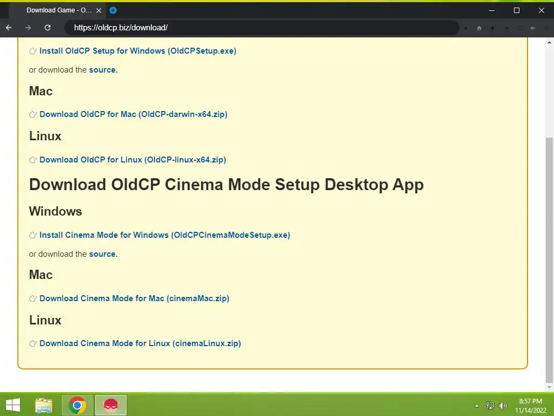
Task: Zoom out with the minus toolbar icon
Action: tap(506, 28)
